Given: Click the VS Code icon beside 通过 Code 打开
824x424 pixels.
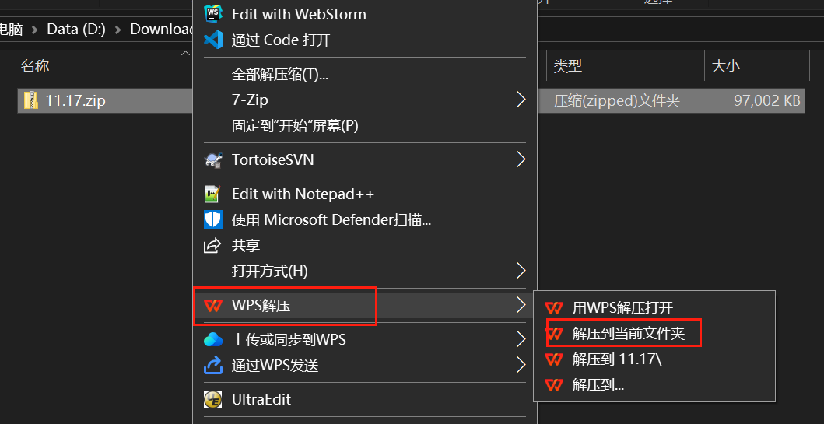Looking at the screenshot, I should coord(213,40).
